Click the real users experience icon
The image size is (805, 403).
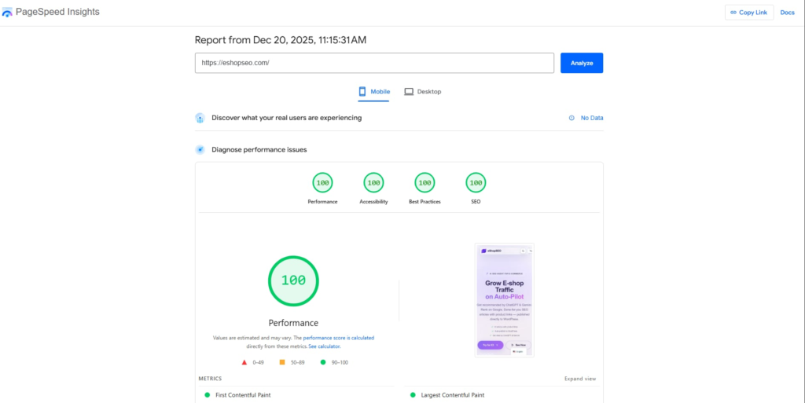(200, 118)
